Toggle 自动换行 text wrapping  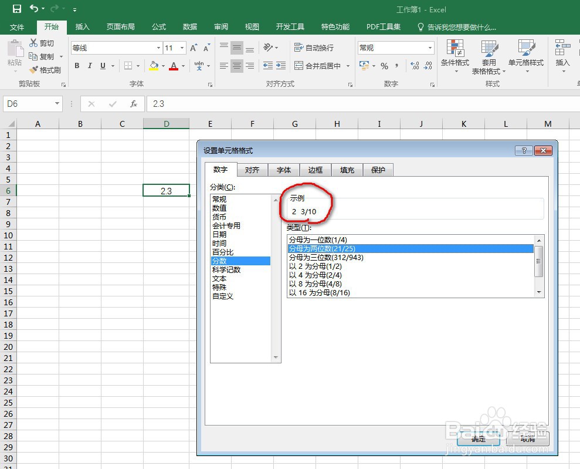coord(315,47)
